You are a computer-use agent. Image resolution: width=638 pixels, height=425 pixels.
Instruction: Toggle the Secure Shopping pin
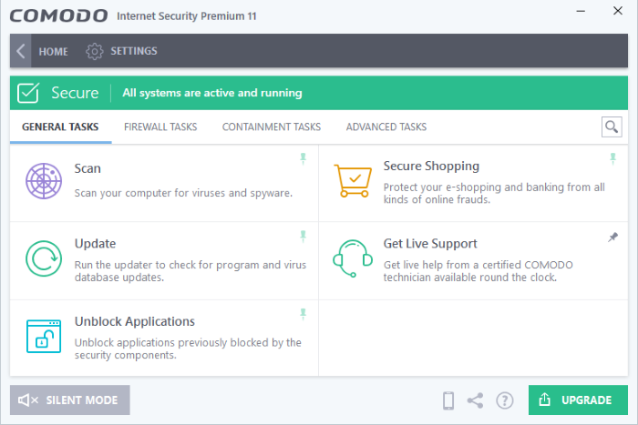(612, 158)
